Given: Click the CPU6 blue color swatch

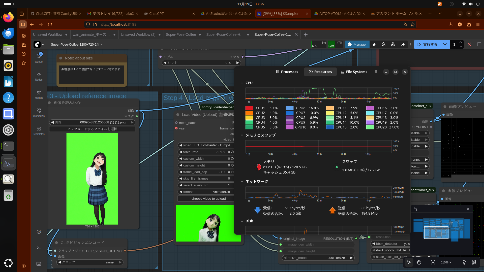Looking at the screenshot, I should [x=289, y=108].
